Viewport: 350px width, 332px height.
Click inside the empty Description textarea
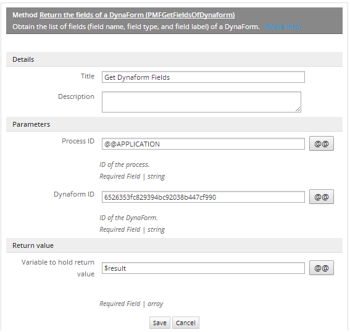[201, 102]
